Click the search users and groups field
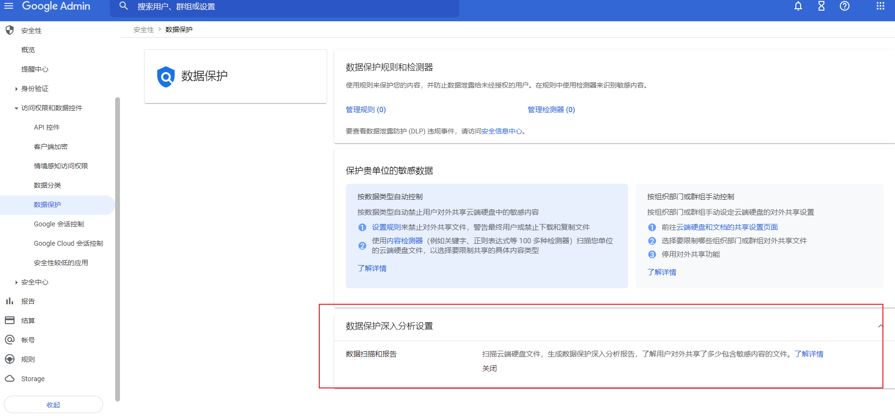The height and width of the screenshot is (416, 895). pyautogui.click(x=290, y=7)
